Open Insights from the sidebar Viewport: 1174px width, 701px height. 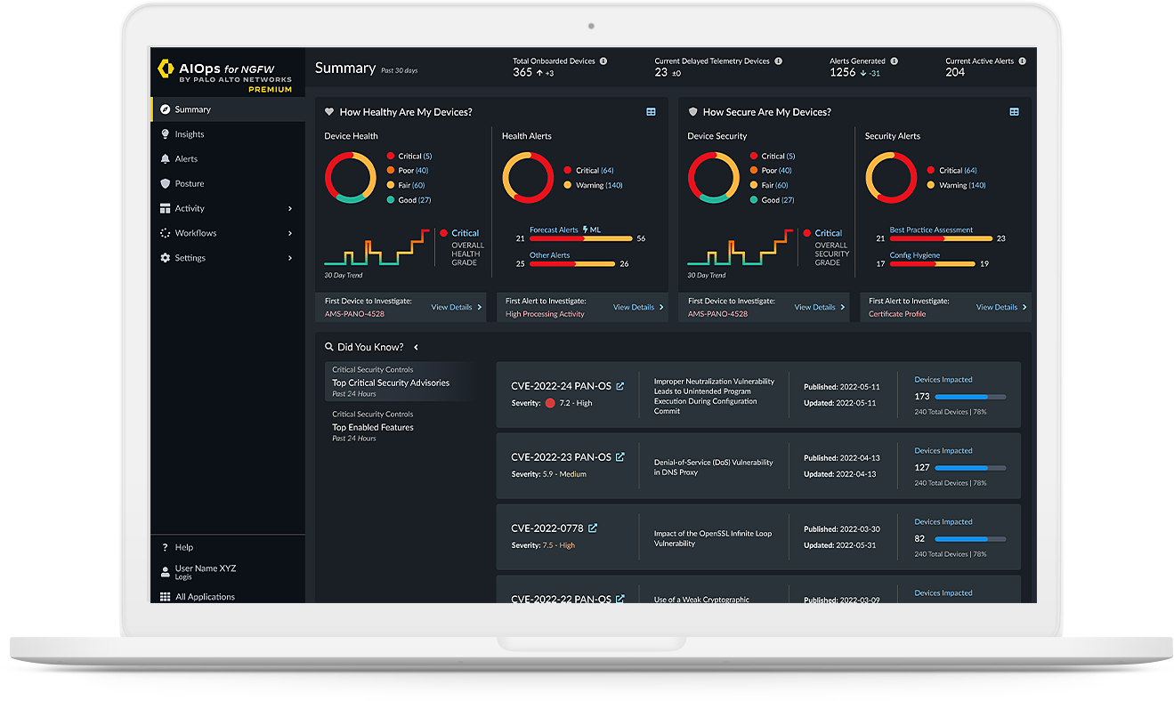[189, 134]
